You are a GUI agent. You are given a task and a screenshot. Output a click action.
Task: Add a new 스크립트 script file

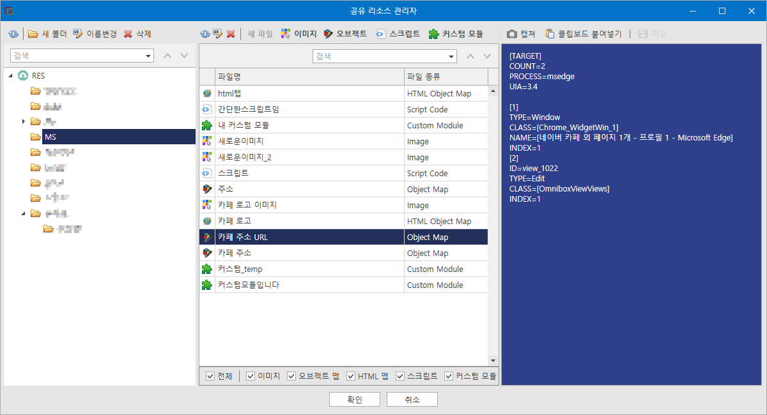398,34
